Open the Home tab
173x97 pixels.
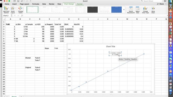point(7,4)
